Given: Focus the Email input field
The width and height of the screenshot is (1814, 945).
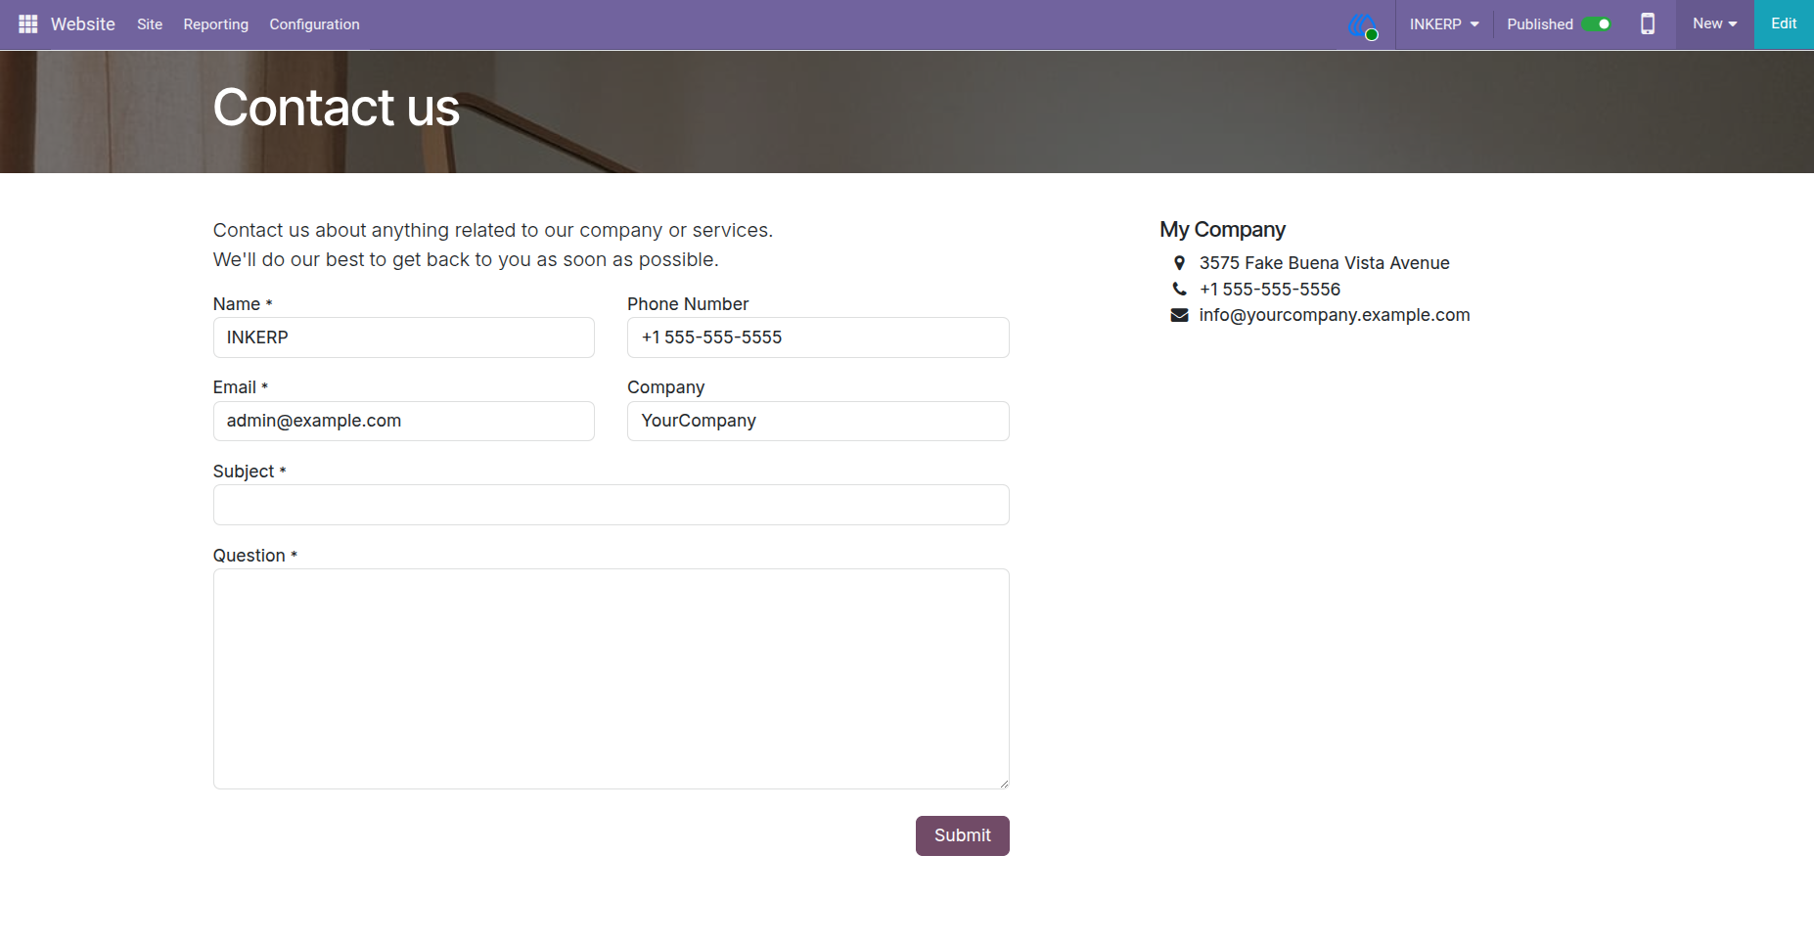Looking at the screenshot, I should pyautogui.click(x=404, y=421).
